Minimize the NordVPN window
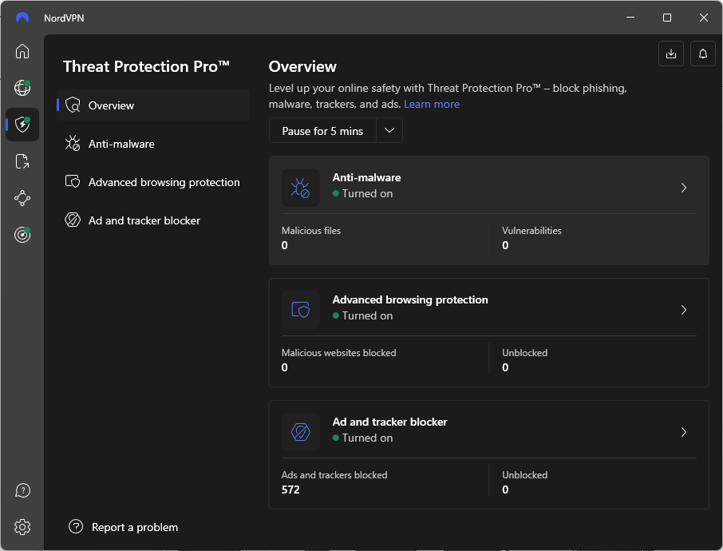The image size is (723, 551). click(630, 18)
